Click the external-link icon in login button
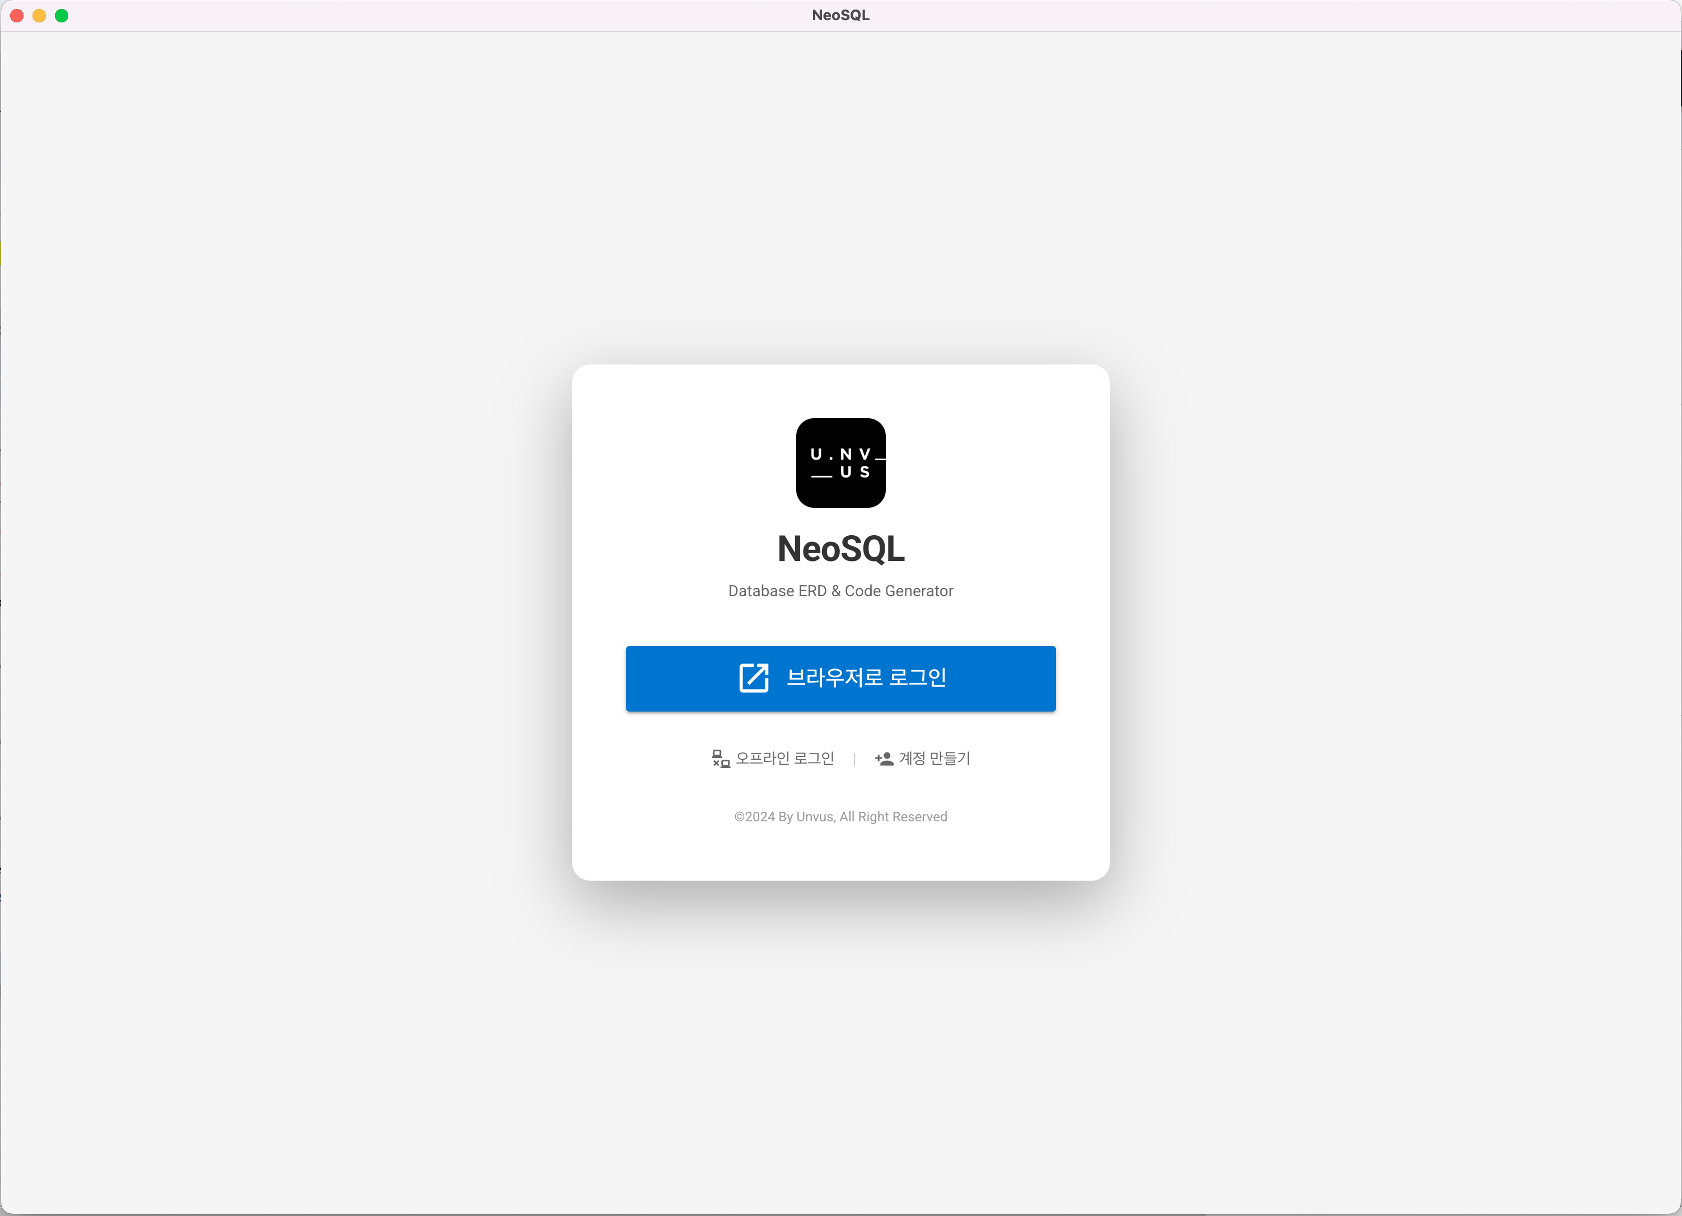Viewport: 1682px width, 1216px height. 754,677
